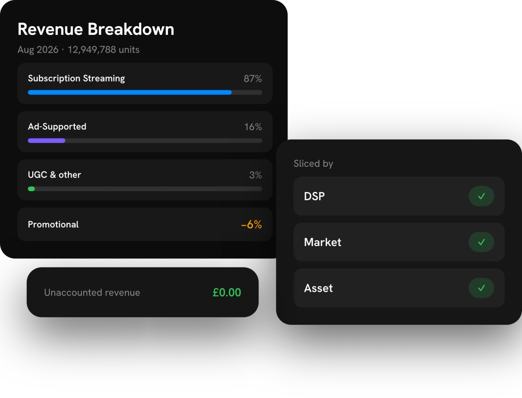Click the 87% subscription percentage
Screen dimensions: 522x398
[253, 79]
